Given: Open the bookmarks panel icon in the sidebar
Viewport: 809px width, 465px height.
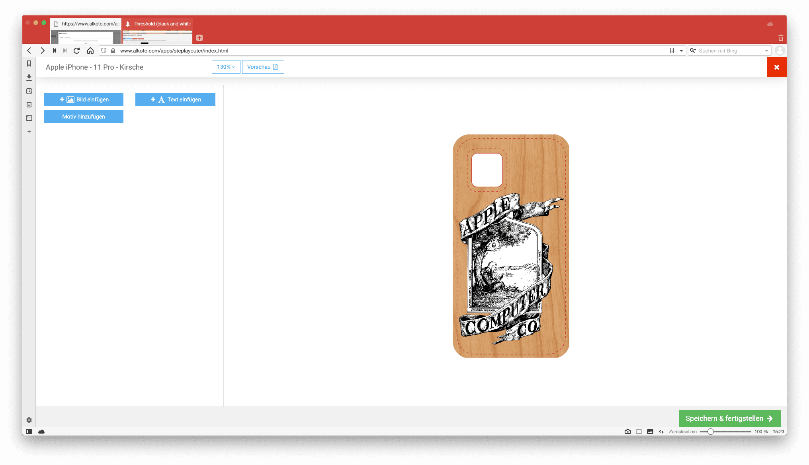Looking at the screenshot, I should point(29,64).
